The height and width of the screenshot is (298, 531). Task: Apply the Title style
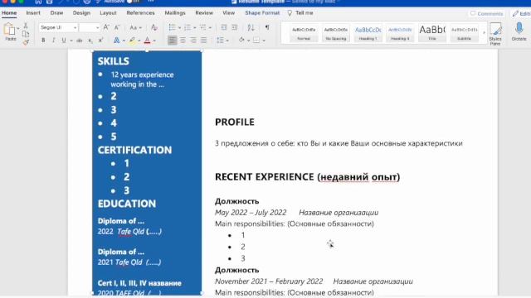click(x=432, y=33)
